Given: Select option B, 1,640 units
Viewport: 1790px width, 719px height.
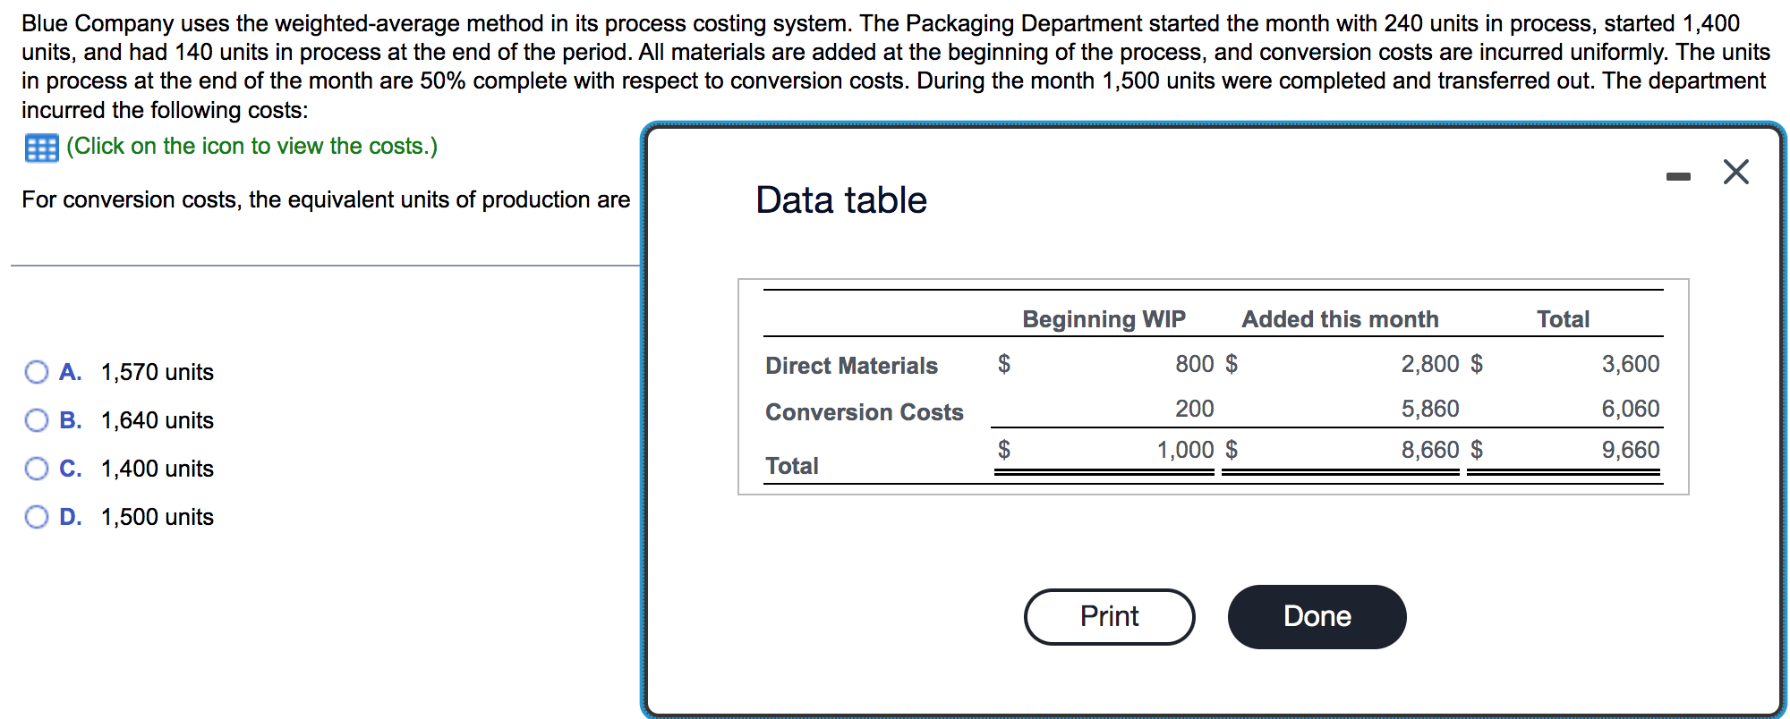Looking at the screenshot, I should [37, 420].
